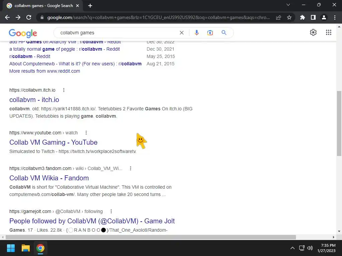342x256 pixels.
Task: Click the https://collabvm.itch.io URL text
Action: [x=32, y=90]
